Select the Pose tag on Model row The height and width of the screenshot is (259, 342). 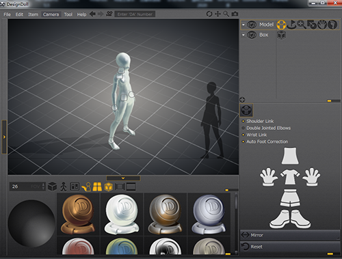point(281,25)
